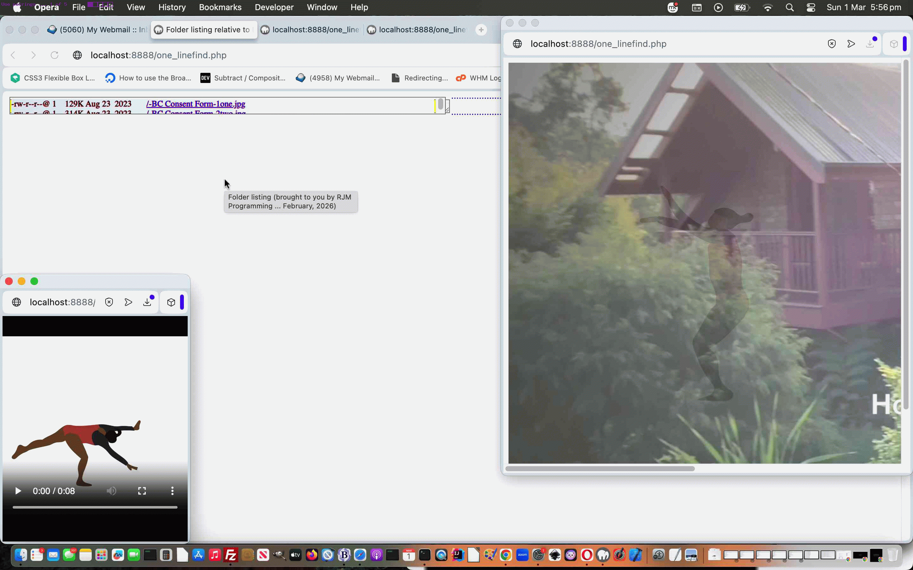
Task: Mute the video using the speaker icon
Action: pos(111,491)
